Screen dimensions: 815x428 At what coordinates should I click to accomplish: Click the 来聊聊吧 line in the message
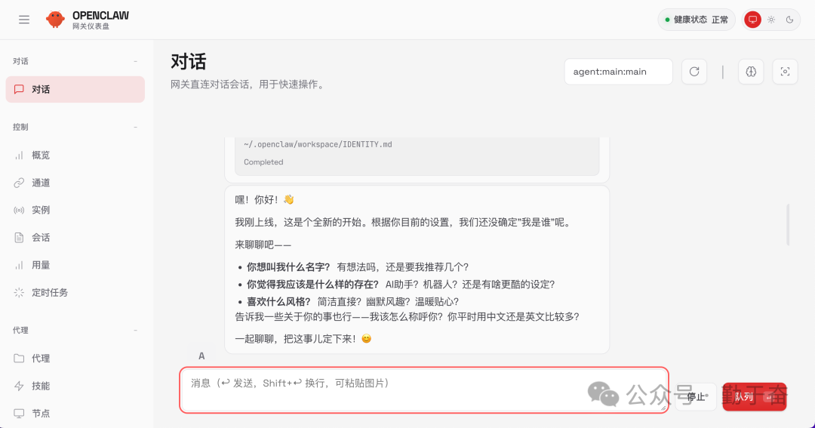(x=263, y=245)
